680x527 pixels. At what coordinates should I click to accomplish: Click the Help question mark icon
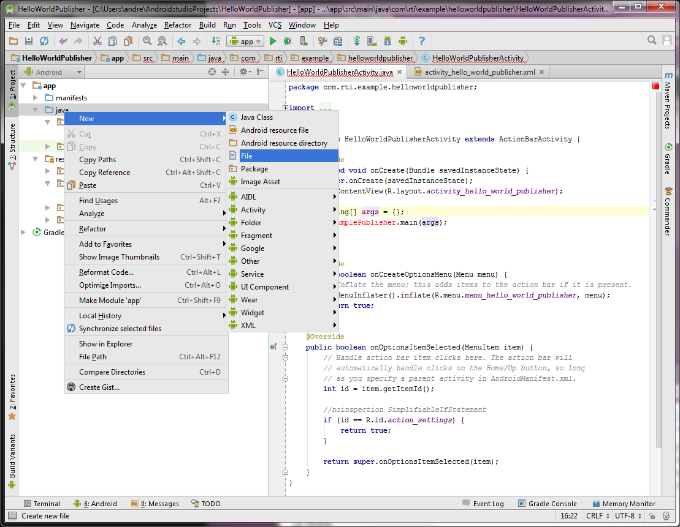(x=421, y=41)
